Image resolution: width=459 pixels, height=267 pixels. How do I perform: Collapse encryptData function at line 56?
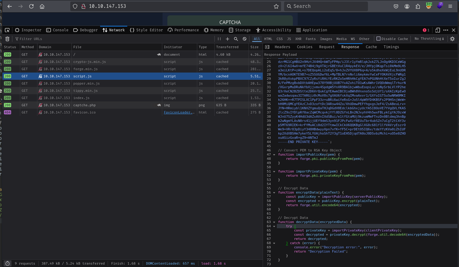point(274,193)
